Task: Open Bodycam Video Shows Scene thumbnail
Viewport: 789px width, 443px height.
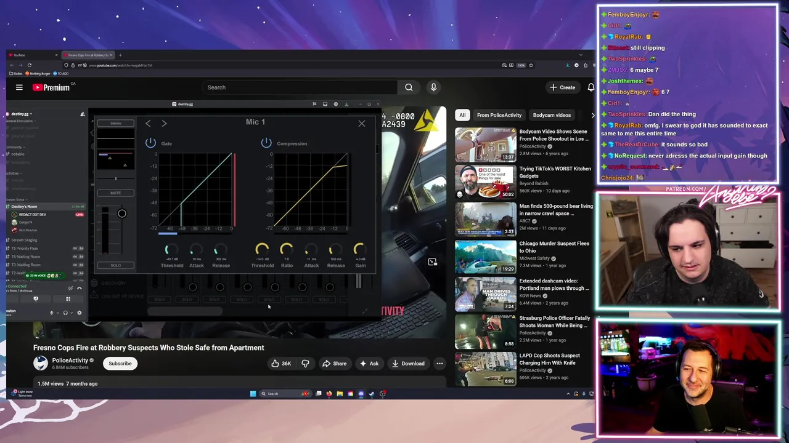Action: point(486,145)
